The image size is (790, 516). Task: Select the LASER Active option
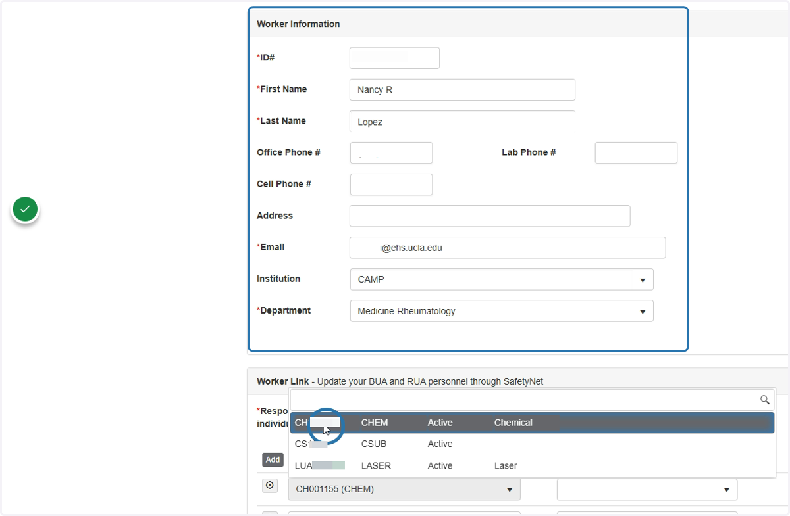point(532,466)
